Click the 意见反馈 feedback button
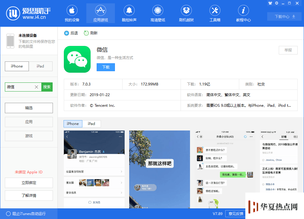The height and width of the screenshot is (219, 304). click(236, 214)
